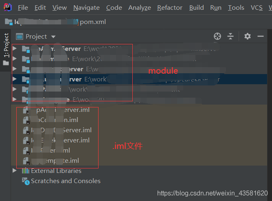Expand the first module ending in Server
This screenshot has height=201, width=272.
[15, 48]
